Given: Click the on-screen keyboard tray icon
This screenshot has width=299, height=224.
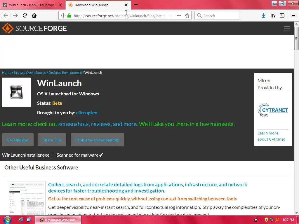Looking at the screenshot, I should pyautogui.click(x=256, y=220).
